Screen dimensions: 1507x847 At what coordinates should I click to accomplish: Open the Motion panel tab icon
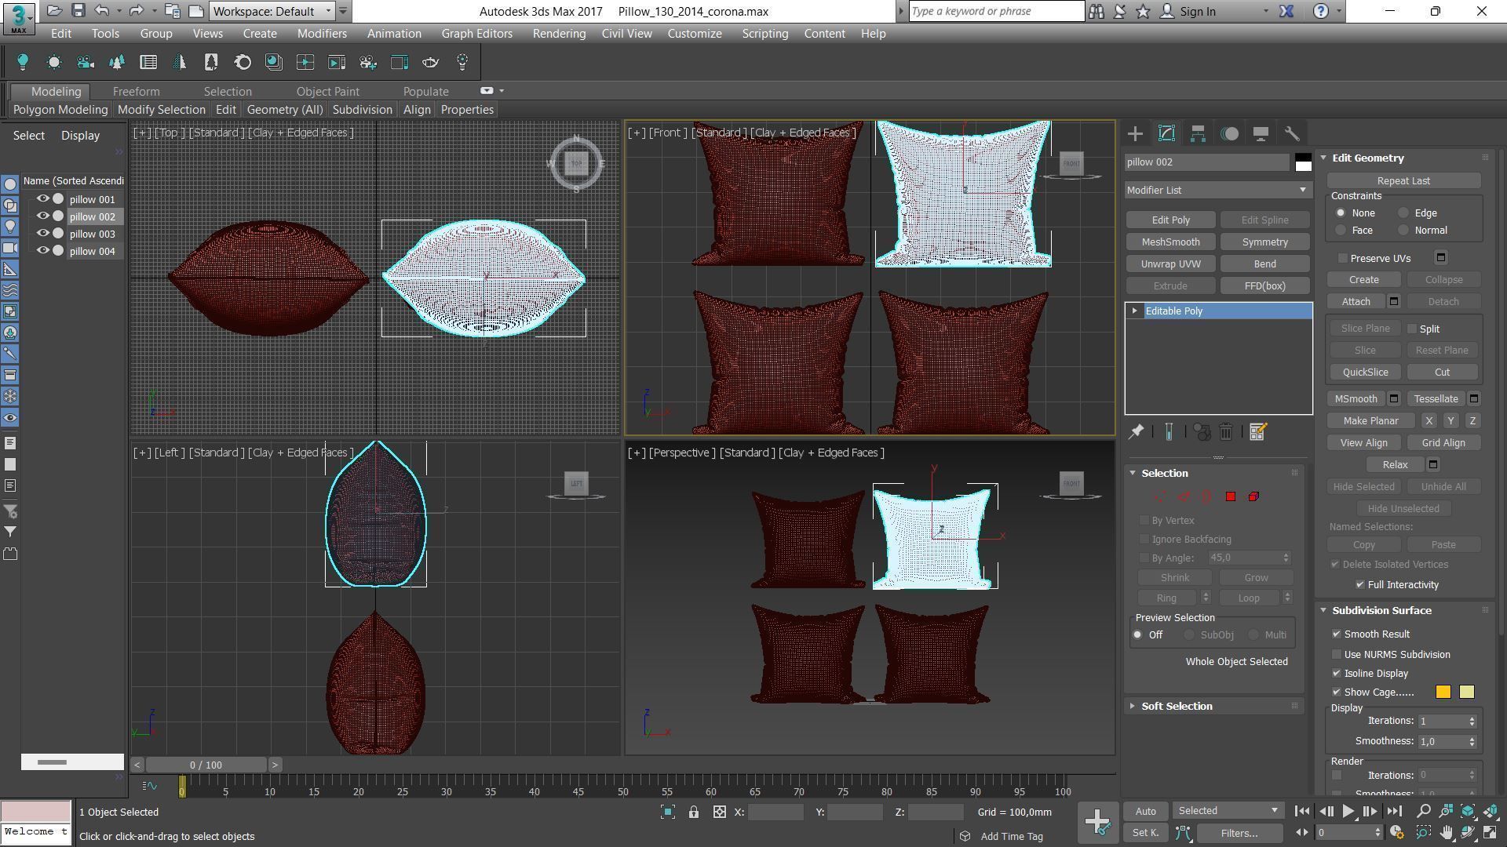point(1229,134)
